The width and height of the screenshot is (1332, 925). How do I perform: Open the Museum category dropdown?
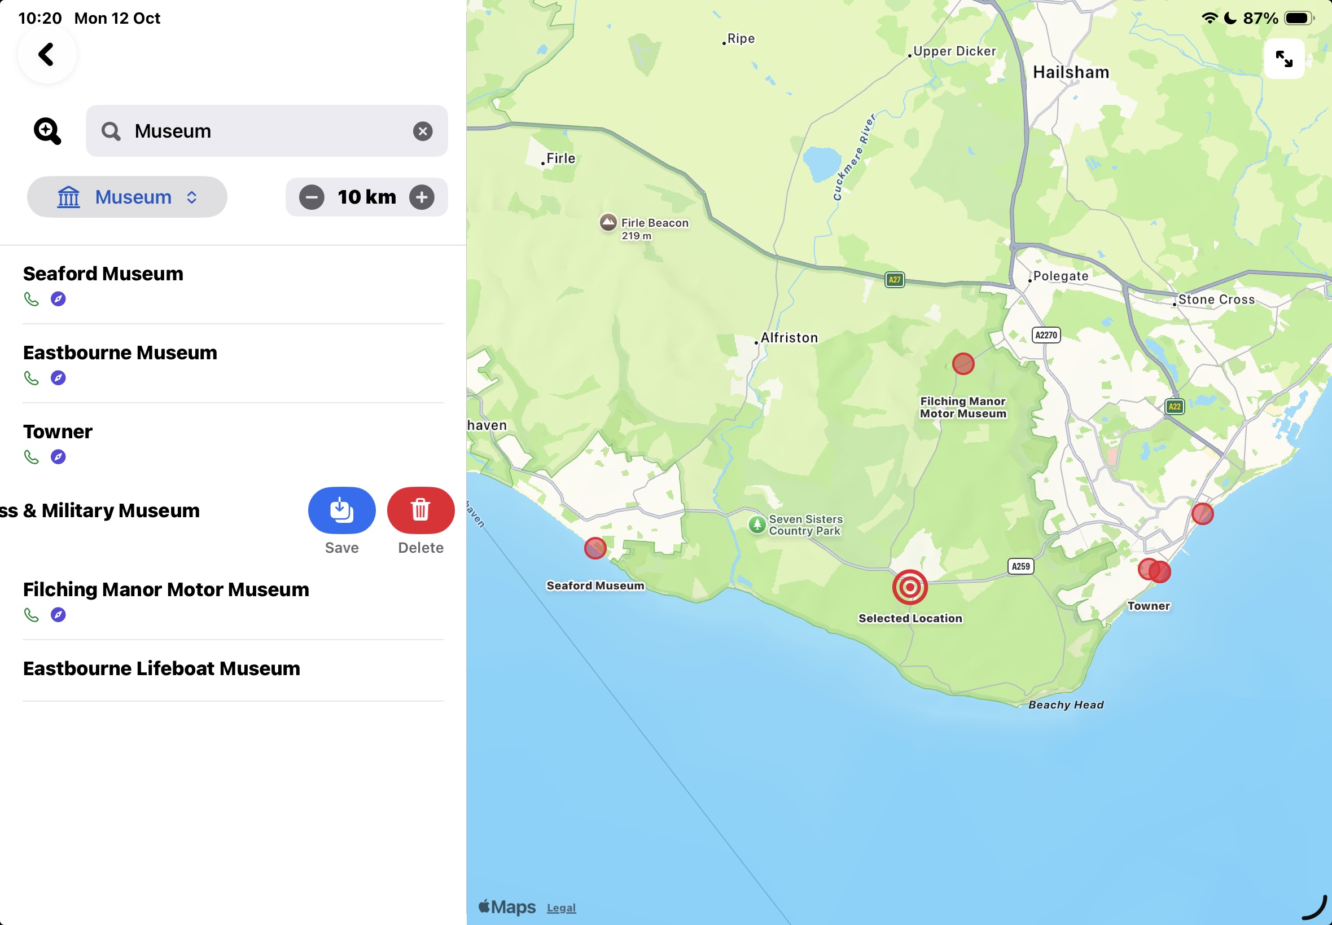[127, 197]
